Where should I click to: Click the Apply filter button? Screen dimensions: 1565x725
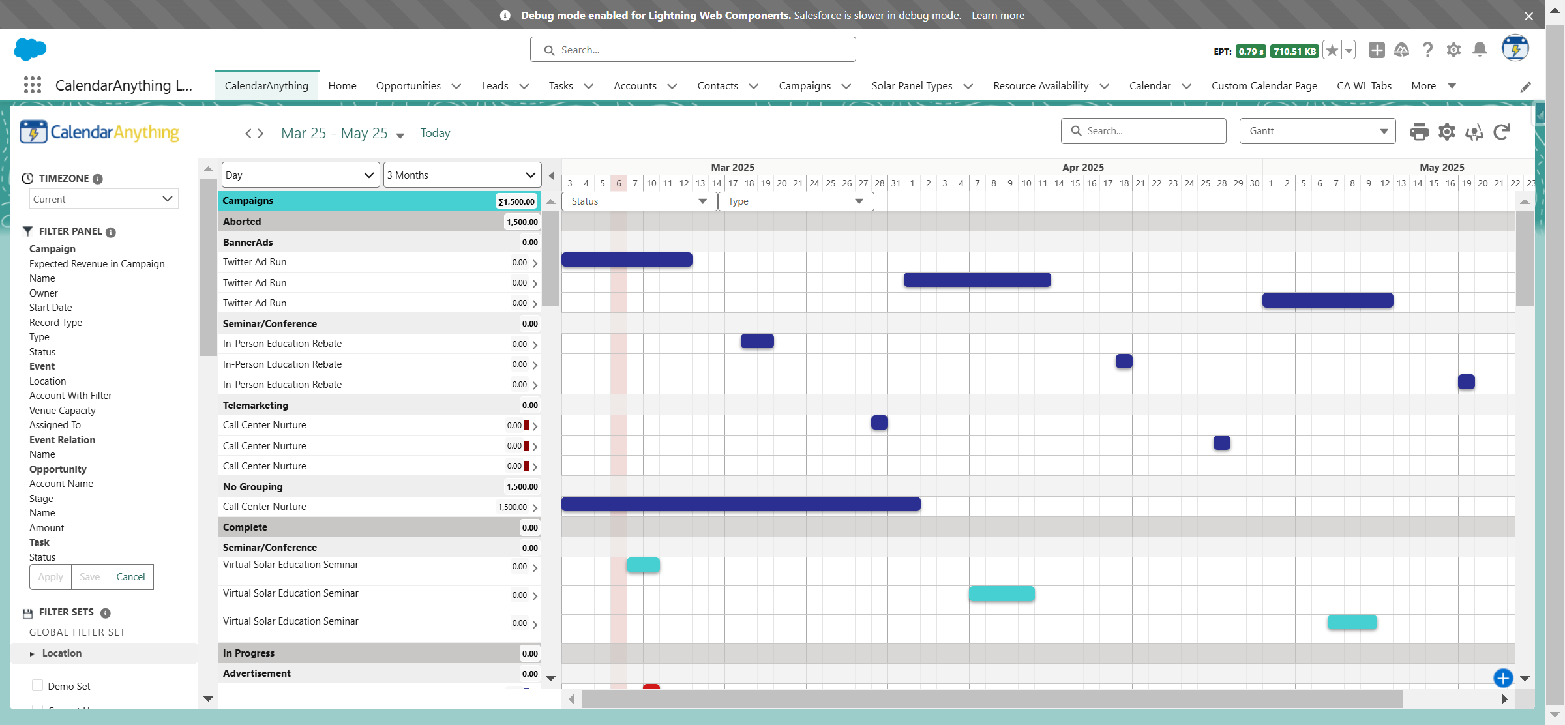[x=50, y=577]
